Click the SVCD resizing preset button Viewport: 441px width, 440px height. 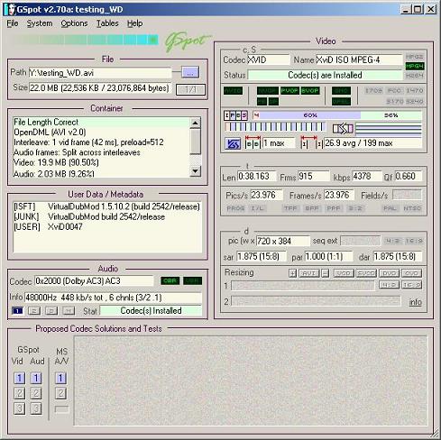point(366,273)
